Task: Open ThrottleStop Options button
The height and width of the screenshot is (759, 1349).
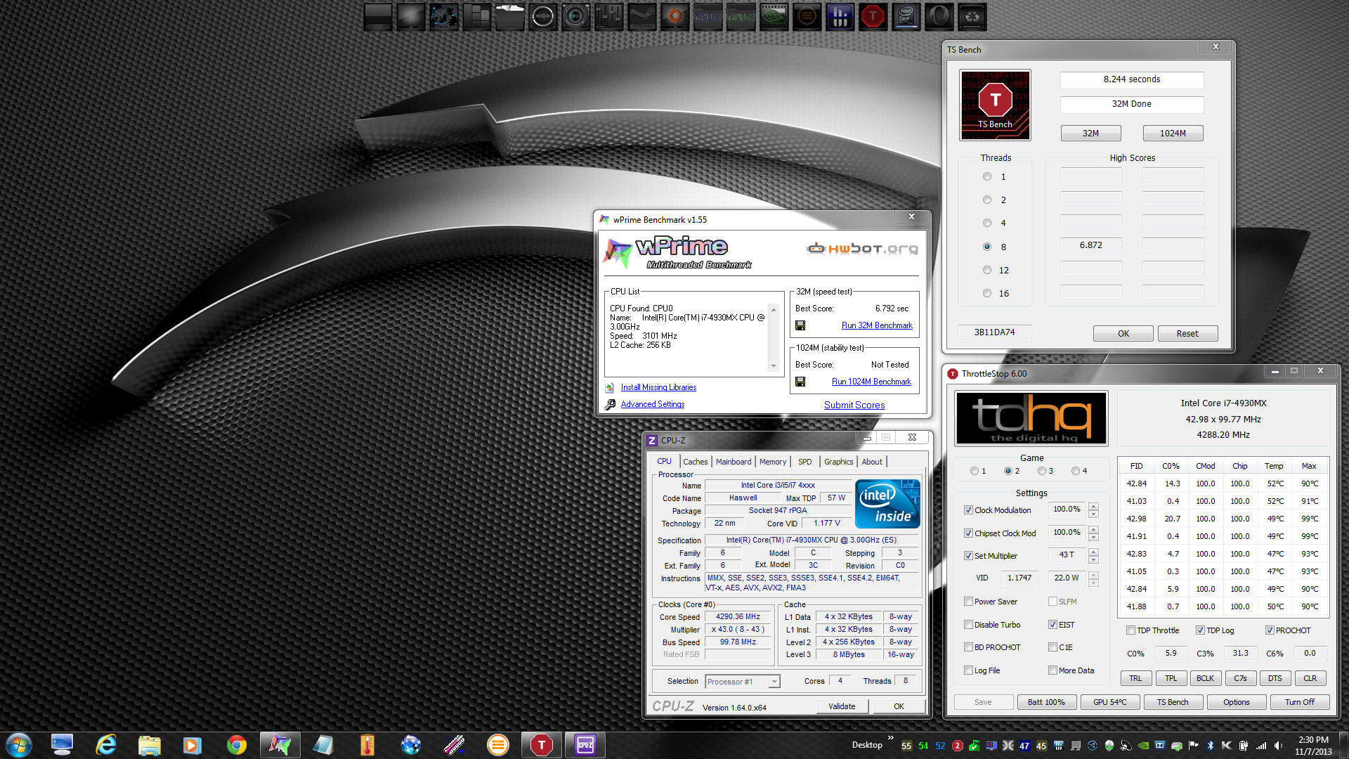Action: point(1236,702)
